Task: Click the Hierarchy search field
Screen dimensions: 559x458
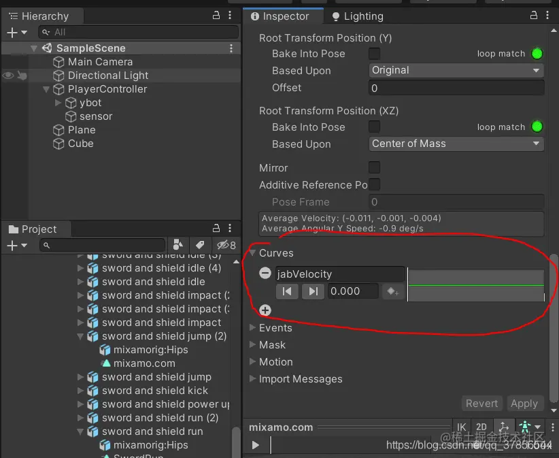Action: [x=138, y=33]
